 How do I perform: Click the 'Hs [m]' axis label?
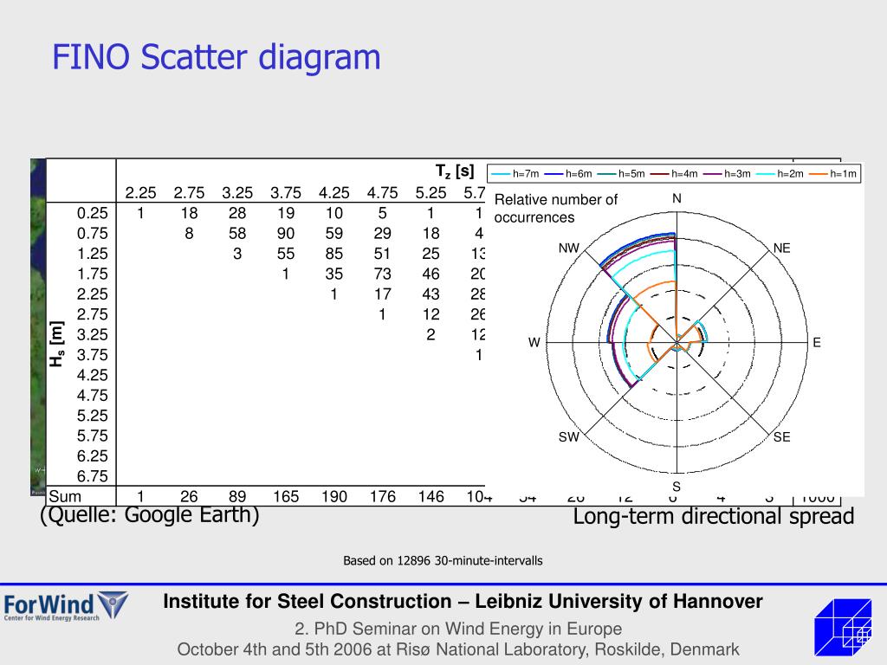(x=56, y=344)
